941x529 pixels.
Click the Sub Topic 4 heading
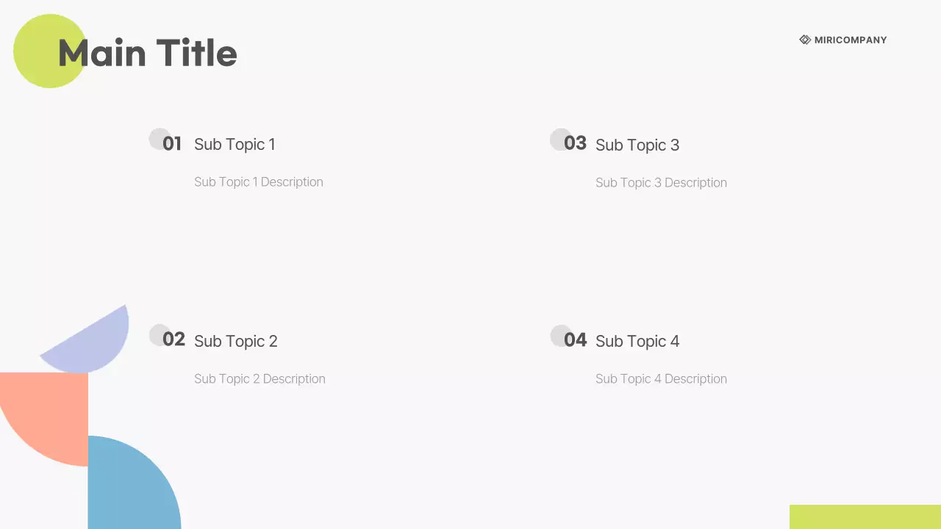[x=637, y=342]
